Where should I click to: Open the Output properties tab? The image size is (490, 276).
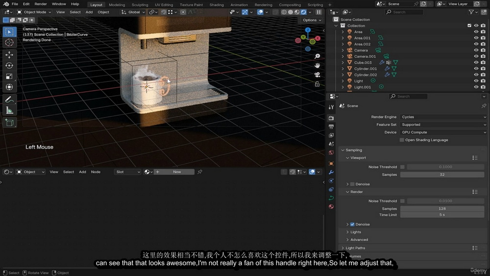pos(331,126)
